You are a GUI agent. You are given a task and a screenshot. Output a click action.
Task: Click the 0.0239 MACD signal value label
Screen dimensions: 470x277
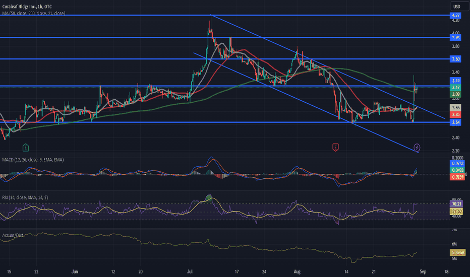pyautogui.click(x=457, y=177)
